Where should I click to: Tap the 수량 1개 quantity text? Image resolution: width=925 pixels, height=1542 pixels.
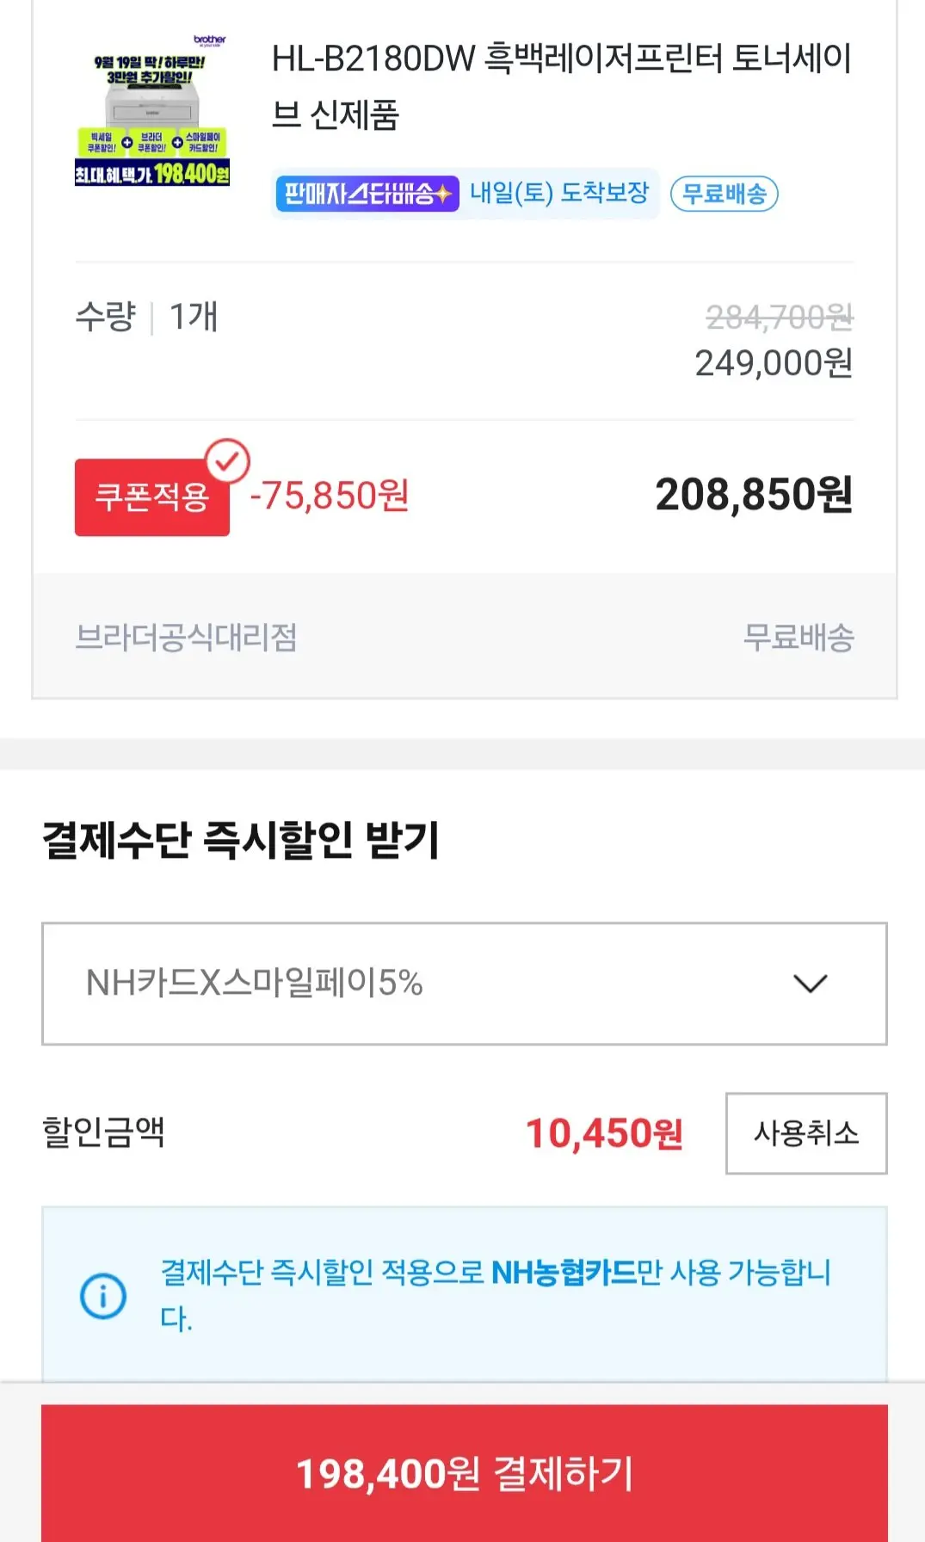point(147,317)
